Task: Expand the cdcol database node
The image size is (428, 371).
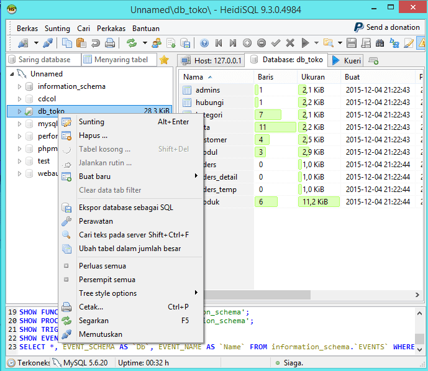Action: (19, 99)
